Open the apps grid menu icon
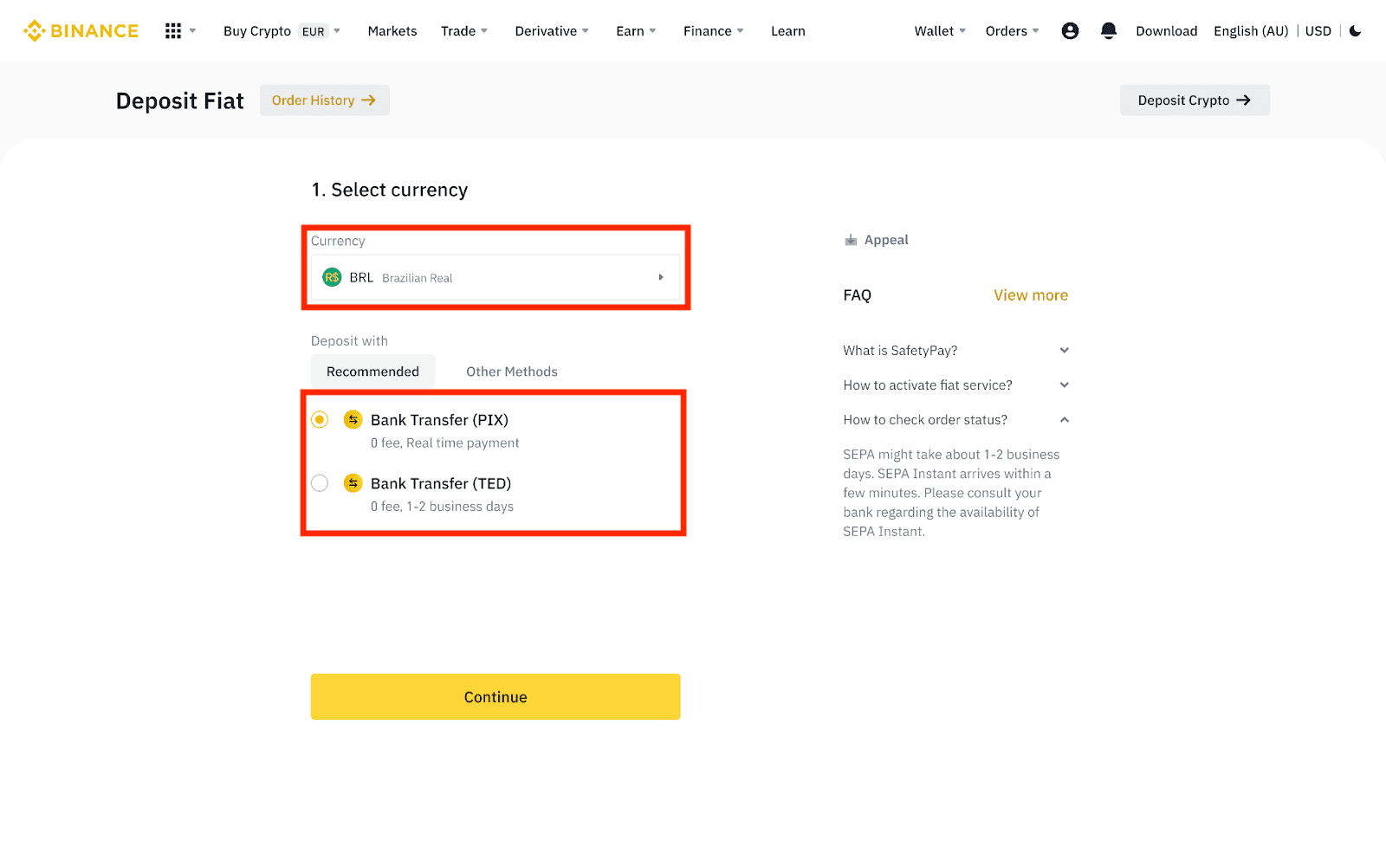1386x866 pixels. (173, 31)
